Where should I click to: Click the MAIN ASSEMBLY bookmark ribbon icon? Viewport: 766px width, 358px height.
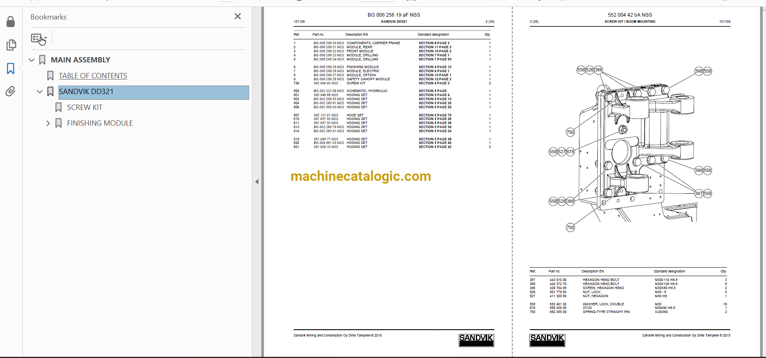(x=42, y=60)
